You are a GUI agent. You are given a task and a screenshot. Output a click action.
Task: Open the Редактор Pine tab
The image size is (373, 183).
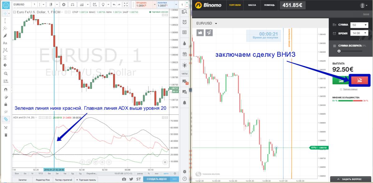(x=43, y=180)
